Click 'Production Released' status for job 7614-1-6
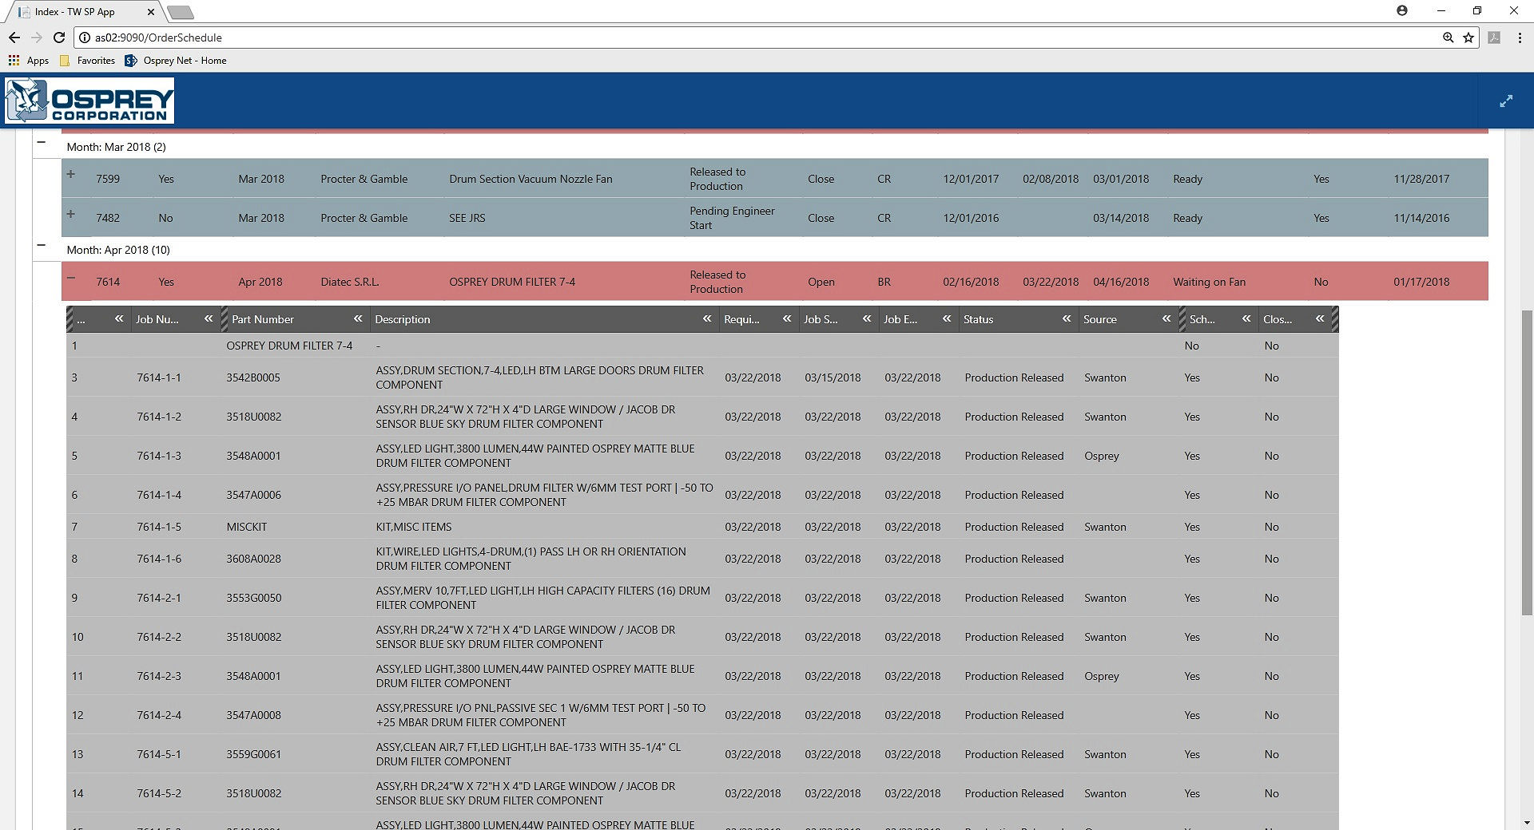The width and height of the screenshot is (1534, 830). coord(1014,559)
